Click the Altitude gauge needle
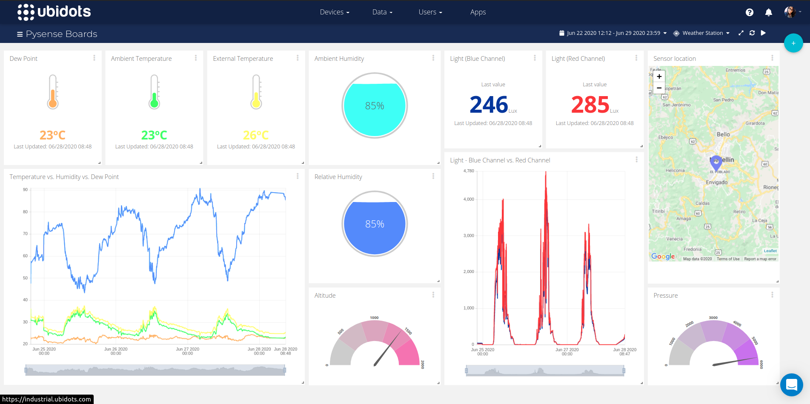Viewport: 810px width, 404px height. (387, 349)
